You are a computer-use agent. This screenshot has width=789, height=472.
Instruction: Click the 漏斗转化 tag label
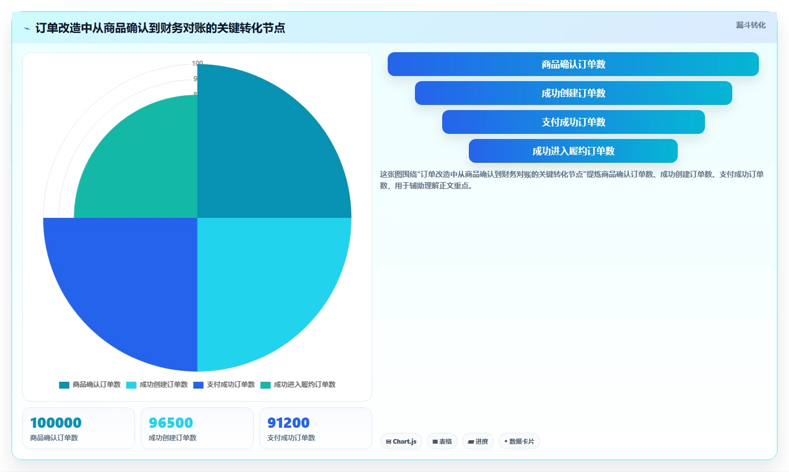point(750,25)
